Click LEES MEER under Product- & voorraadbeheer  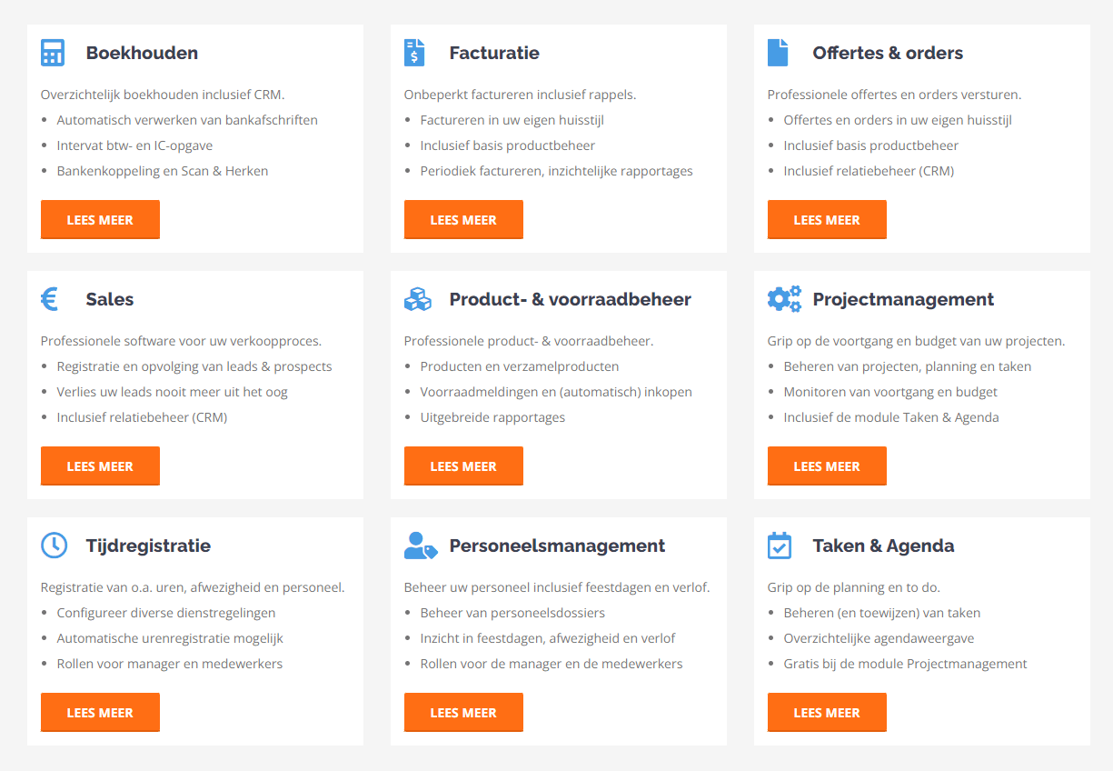[463, 466]
